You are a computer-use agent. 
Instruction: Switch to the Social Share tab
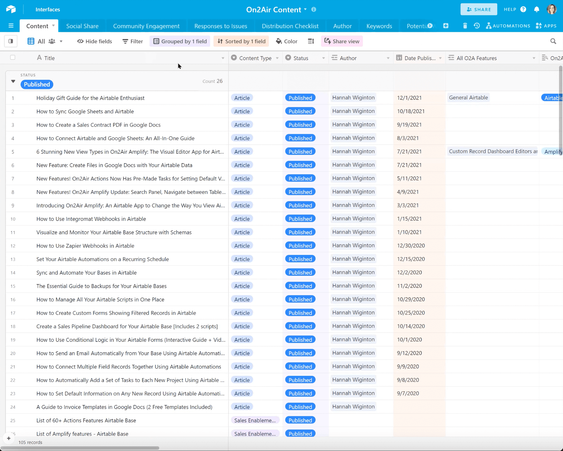82,26
